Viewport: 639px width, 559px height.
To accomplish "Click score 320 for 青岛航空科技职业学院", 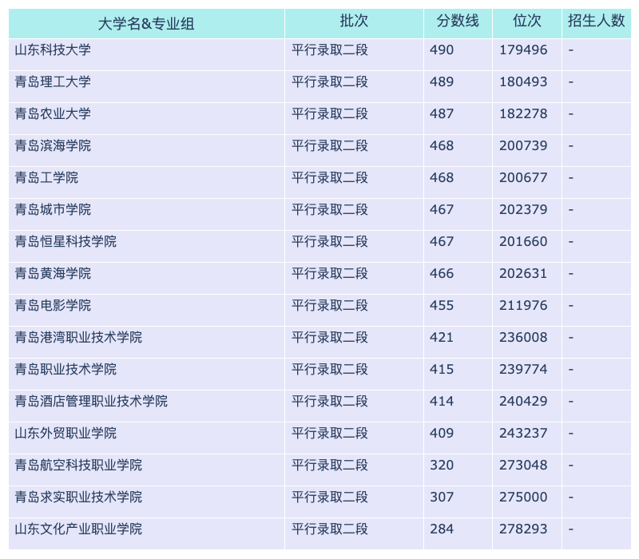I will tap(442, 465).
